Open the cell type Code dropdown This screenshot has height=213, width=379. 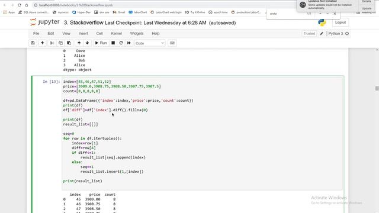pyautogui.click(x=150, y=43)
